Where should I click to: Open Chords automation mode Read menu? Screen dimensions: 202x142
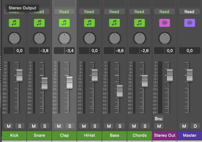click(x=140, y=12)
